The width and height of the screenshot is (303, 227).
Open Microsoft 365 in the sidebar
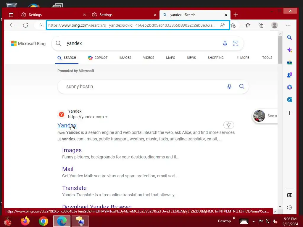(x=289, y=87)
